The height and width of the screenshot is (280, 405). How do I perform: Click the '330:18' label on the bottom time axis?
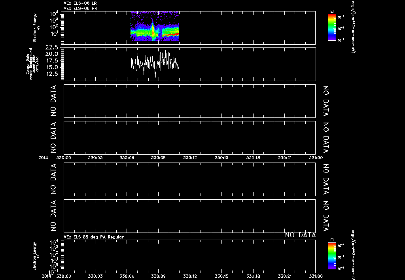point(253,276)
